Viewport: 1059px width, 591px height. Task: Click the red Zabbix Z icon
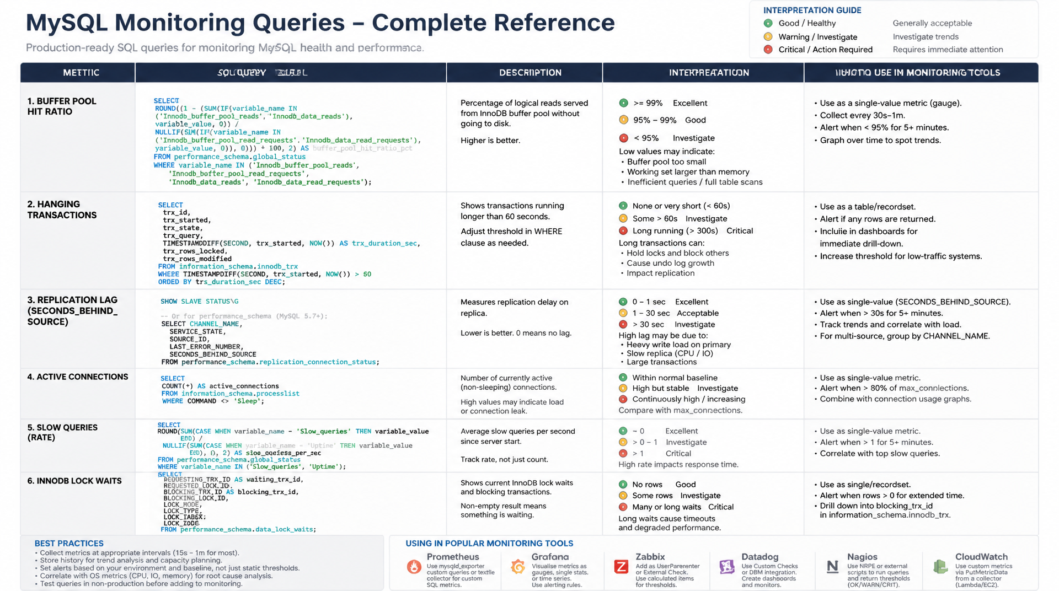point(621,566)
